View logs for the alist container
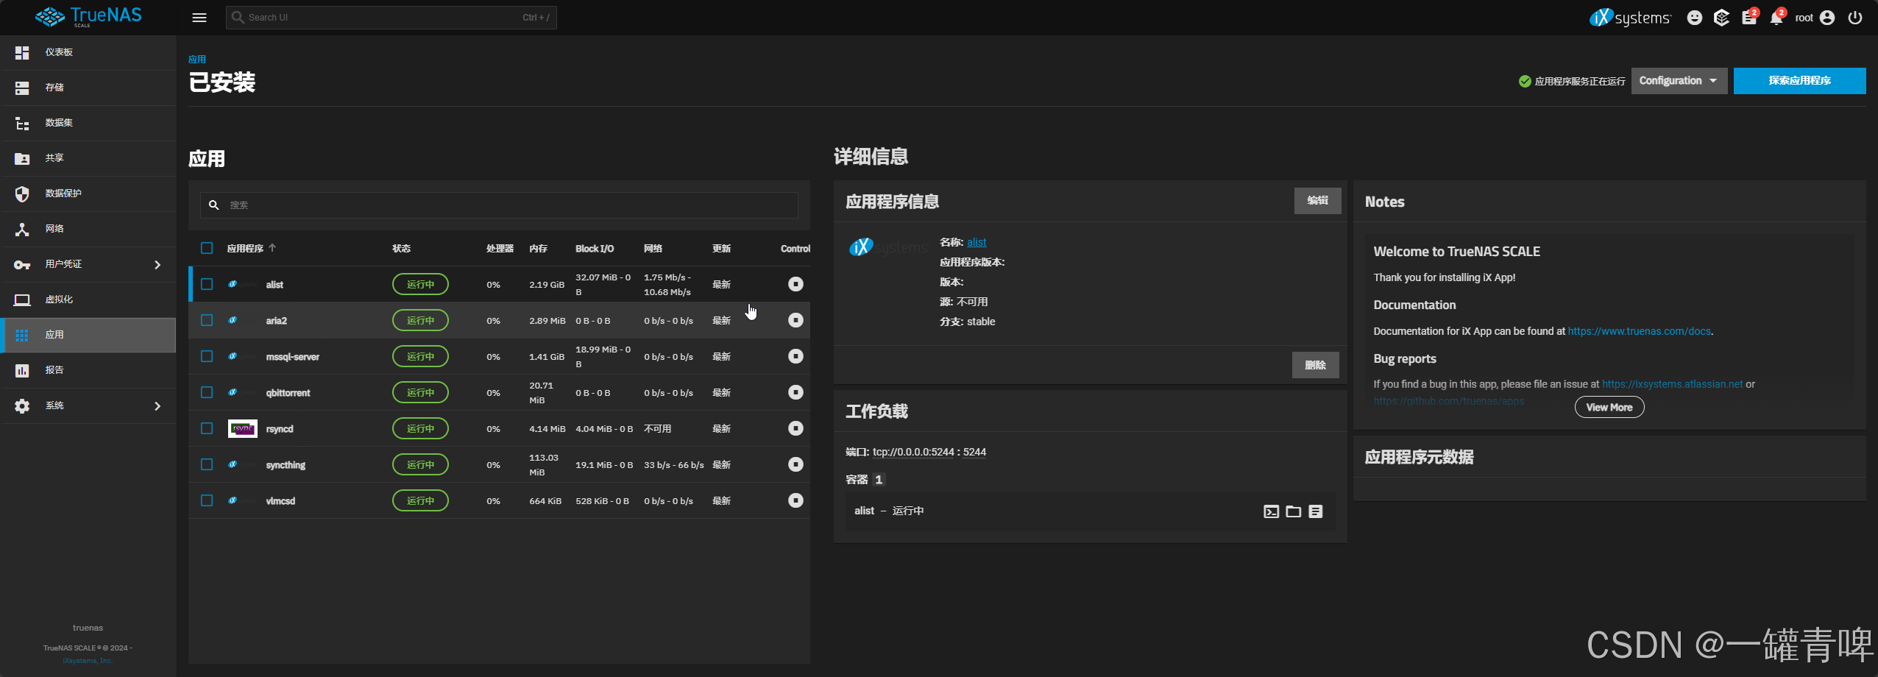This screenshot has height=677, width=1878. pos(1316,511)
